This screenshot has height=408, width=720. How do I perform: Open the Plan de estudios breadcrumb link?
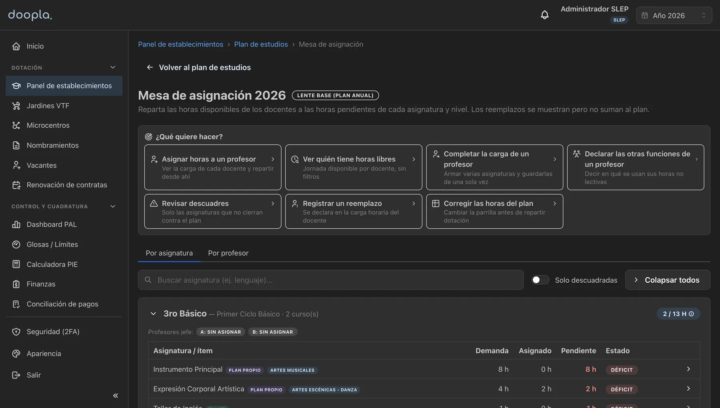(261, 44)
